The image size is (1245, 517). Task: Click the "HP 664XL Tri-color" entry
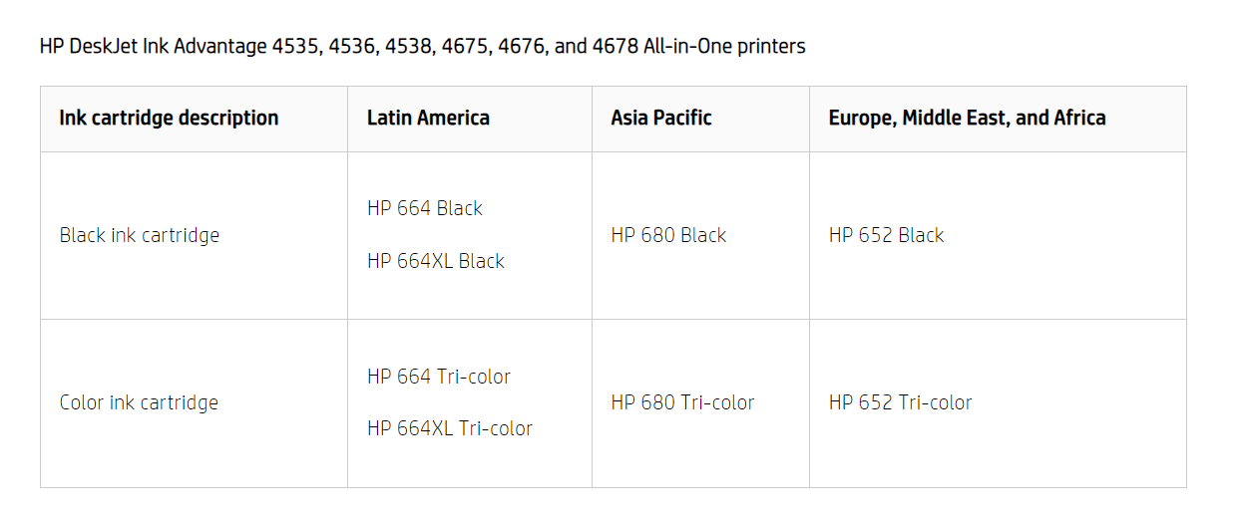pyautogui.click(x=449, y=428)
